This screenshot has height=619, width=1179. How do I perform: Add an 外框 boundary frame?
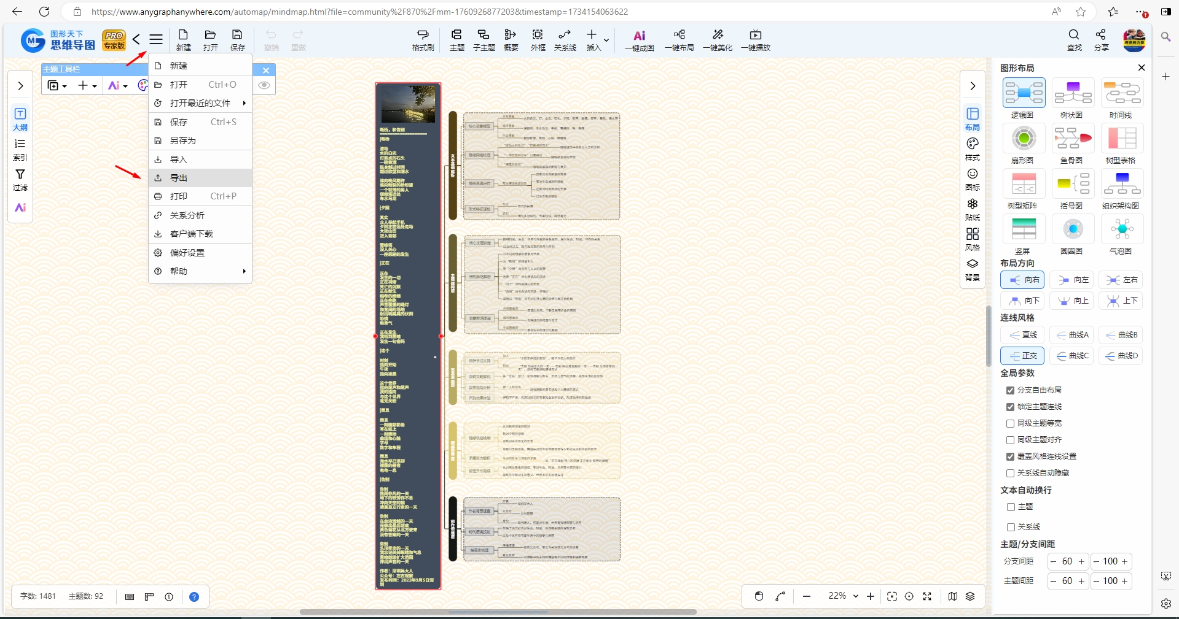pos(538,40)
